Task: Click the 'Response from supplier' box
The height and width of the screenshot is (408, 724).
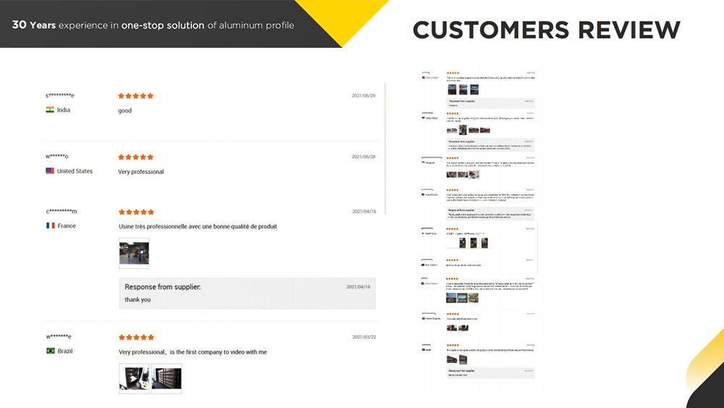Action: pos(247,293)
